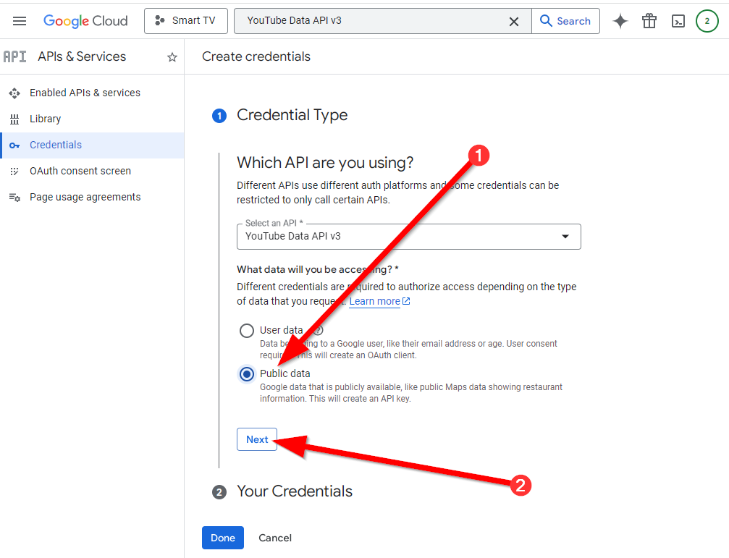Follow the Learn more link
This screenshot has width=729, height=558.
click(374, 301)
